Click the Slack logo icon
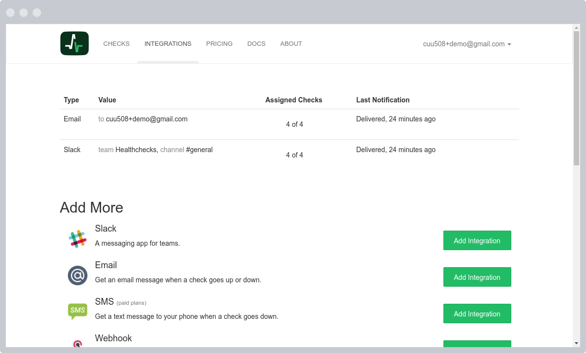The image size is (586, 353). point(77,239)
